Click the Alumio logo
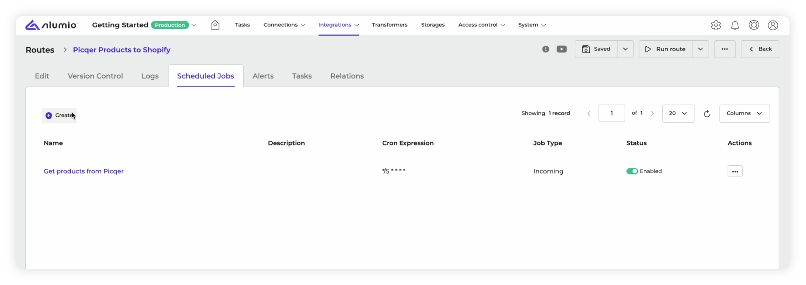Screen dimensions: 806x285 [51, 25]
